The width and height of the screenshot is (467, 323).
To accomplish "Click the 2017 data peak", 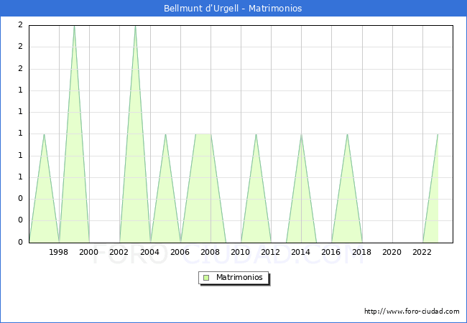I will pyautogui.click(x=347, y=134).
